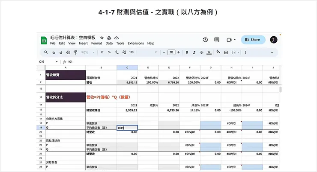This screenshot has height=172, width=317.
Task: Toggle bold formatting
Action: tap(187, 52)
